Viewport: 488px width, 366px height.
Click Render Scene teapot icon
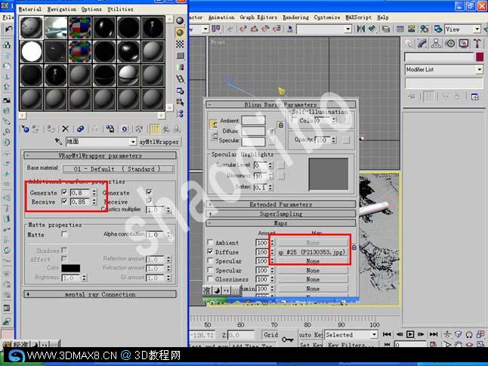(x=438, y=29)
